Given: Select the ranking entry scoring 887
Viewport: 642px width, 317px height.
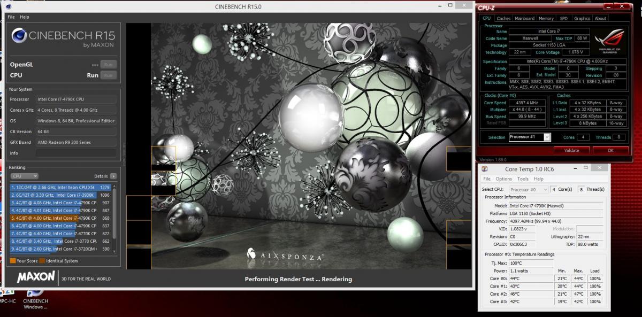Looking at the screenshot, I should pyautogui.click(x=60, y=211).
